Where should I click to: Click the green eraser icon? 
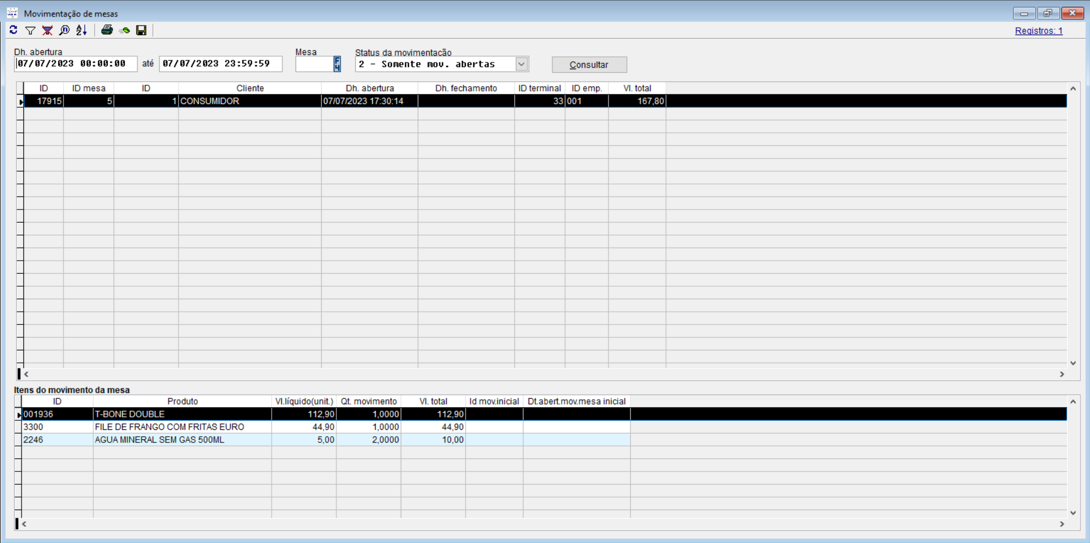coord(124,31)
